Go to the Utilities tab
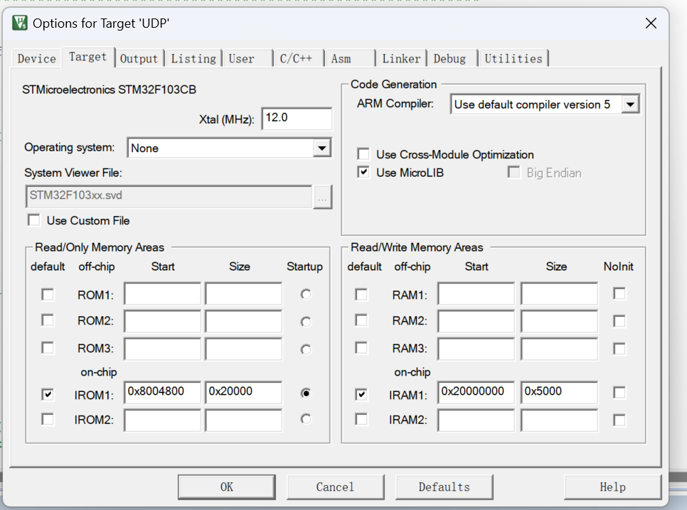The image size is (687, 510). pos(513,59)
